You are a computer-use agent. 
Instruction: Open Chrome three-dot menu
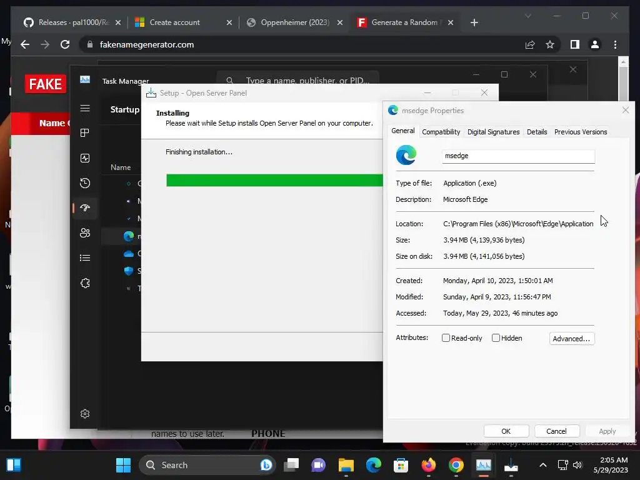615,44
